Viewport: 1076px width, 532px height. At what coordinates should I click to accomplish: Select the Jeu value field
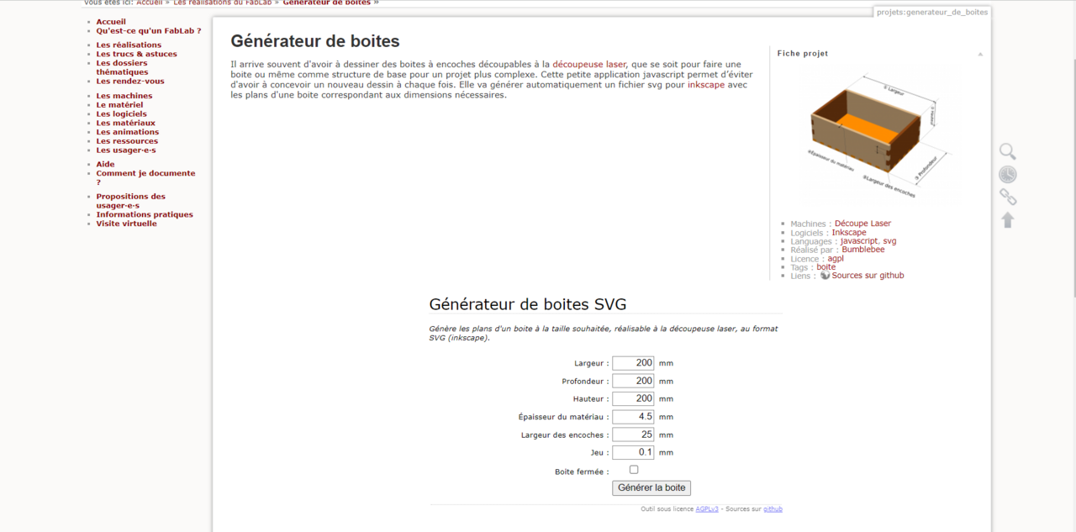[633, 452]
